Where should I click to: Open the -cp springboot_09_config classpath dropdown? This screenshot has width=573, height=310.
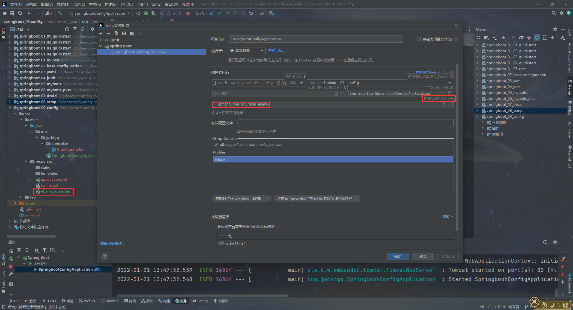tap(380, 83)
